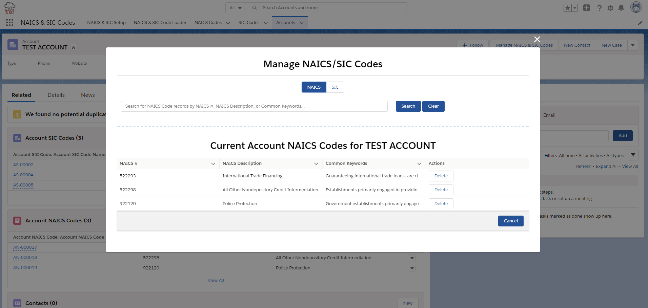Click the Help question mark icon
Screen dimensions: 648x308
599,8
